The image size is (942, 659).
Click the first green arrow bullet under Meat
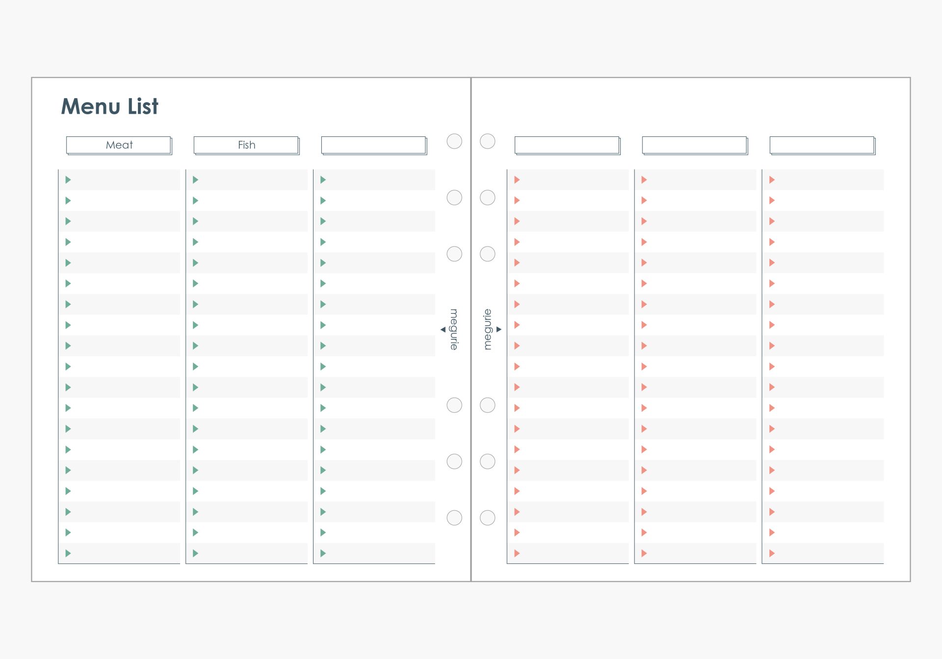[x=68, y=180]
